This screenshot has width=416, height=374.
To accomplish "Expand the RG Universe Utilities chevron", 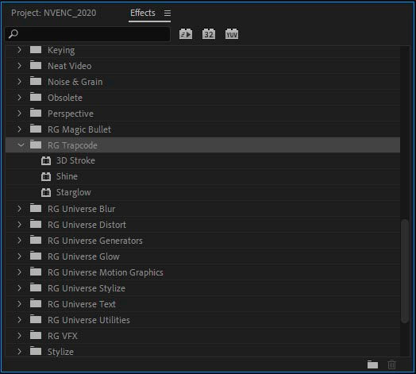I will pos(19,320).
